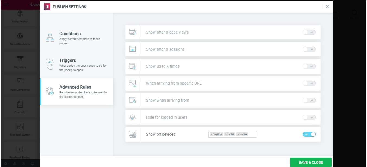Select the Navigation Menu WordPress widget
The image size is (367, 167).
20,39
